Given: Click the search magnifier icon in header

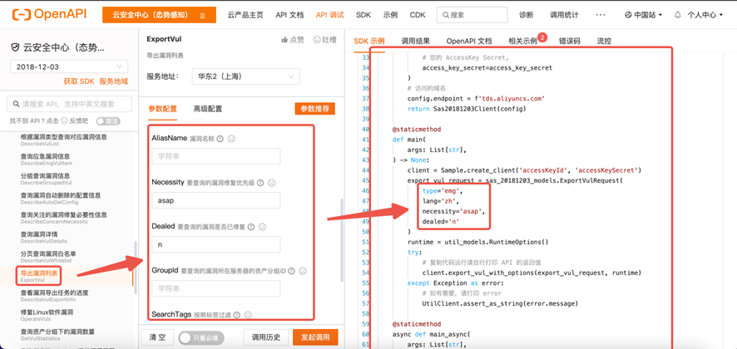Looking at the screenshot, I should [445, 15].
